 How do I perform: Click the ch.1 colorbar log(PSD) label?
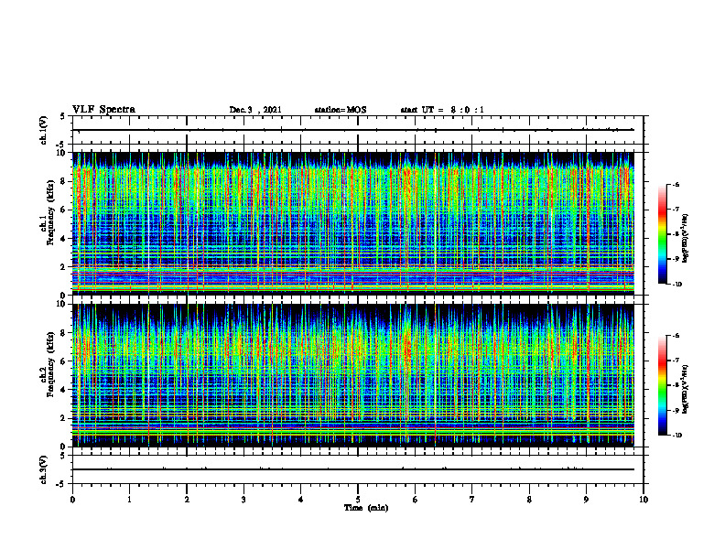(x=686, y=239)
